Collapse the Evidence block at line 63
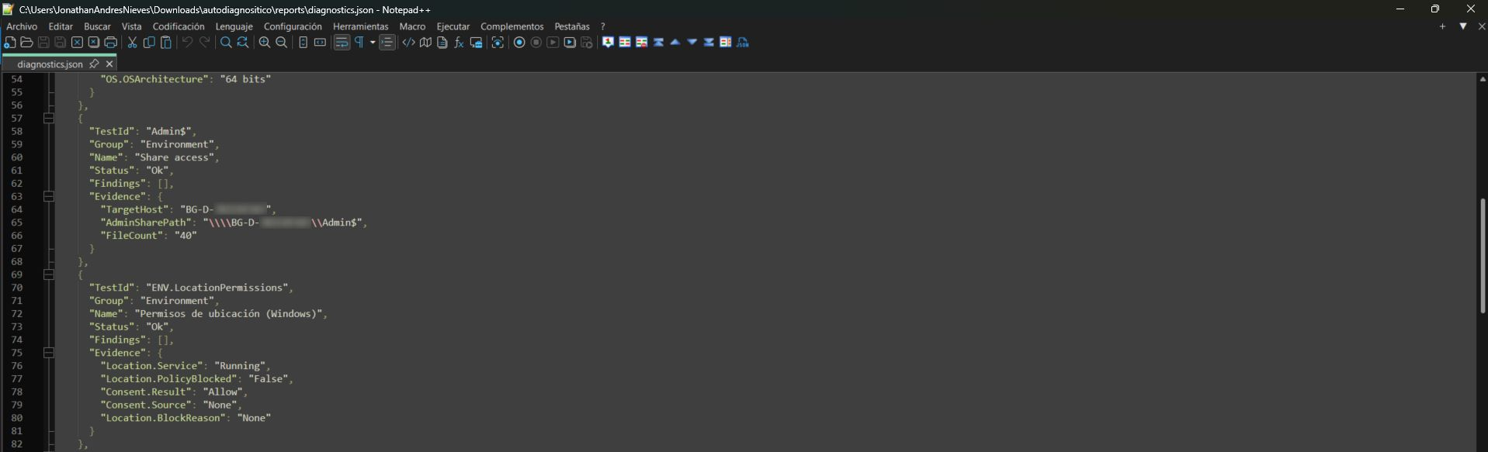1488x452 pixels. pos(49,197)
